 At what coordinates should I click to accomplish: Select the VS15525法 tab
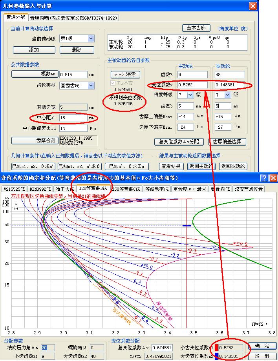14,189
